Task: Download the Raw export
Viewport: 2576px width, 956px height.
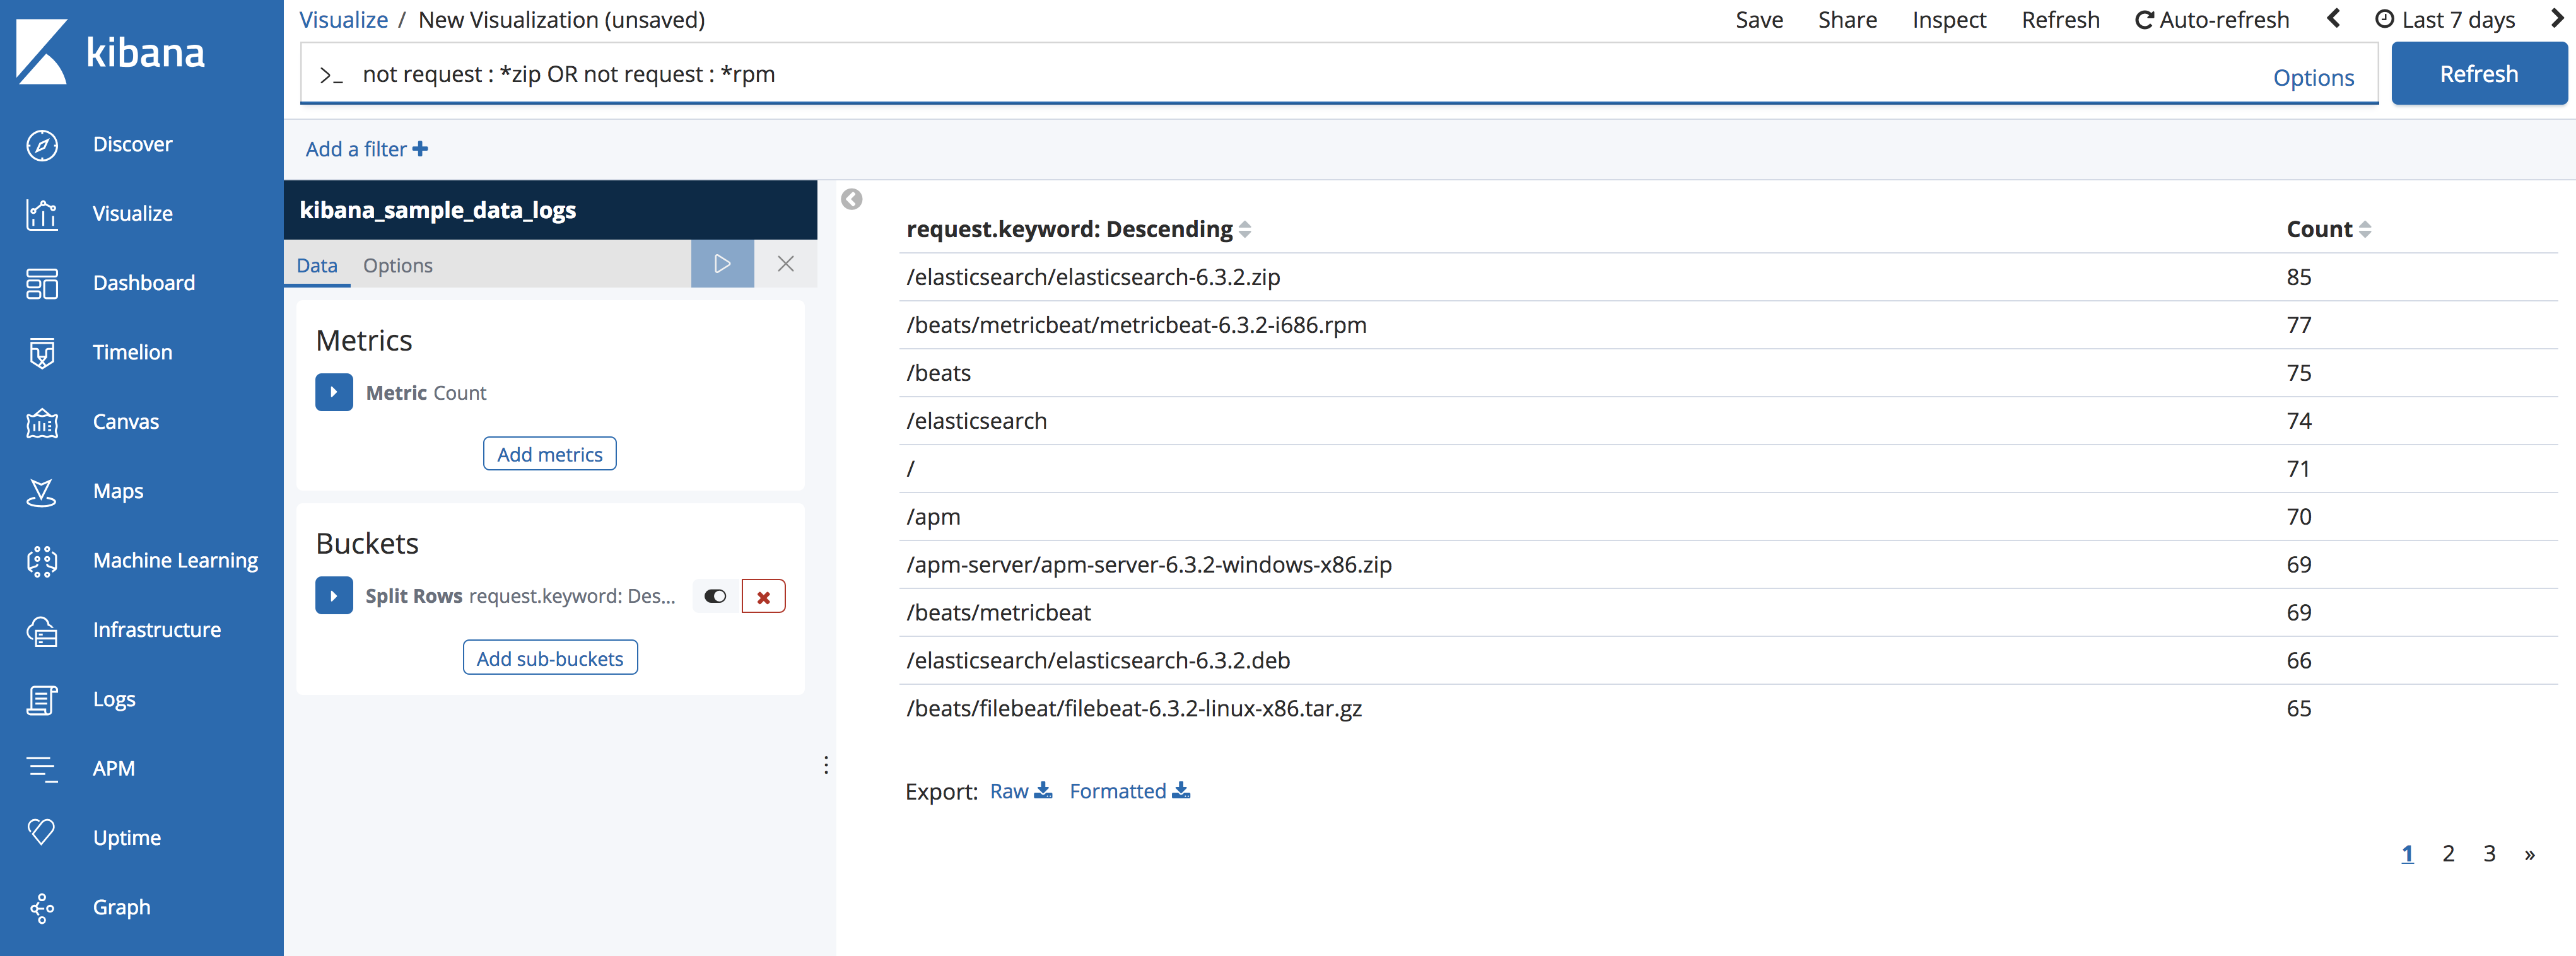Action: click(1020, 791)
